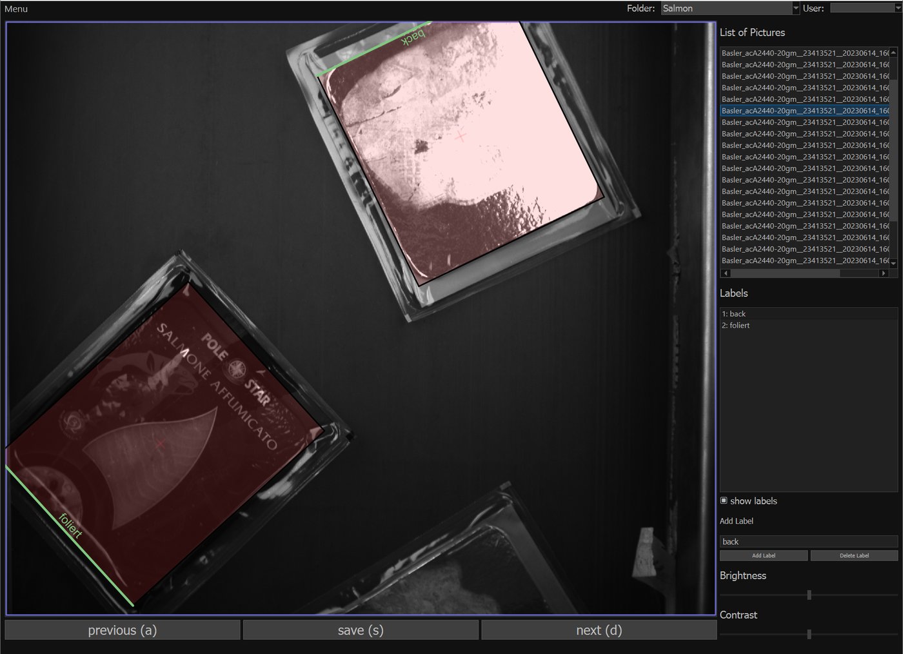Select the '1: back' label entry
The width and height of the screenshot is (903, 654).
pos(808,313)
